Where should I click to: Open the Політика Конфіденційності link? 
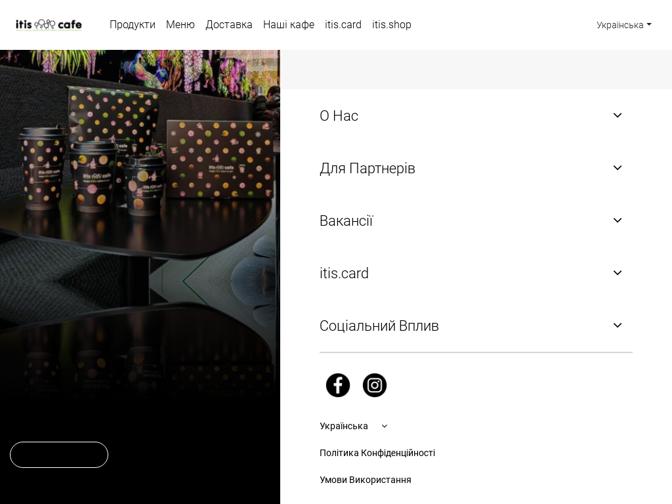tap(377, 453)
